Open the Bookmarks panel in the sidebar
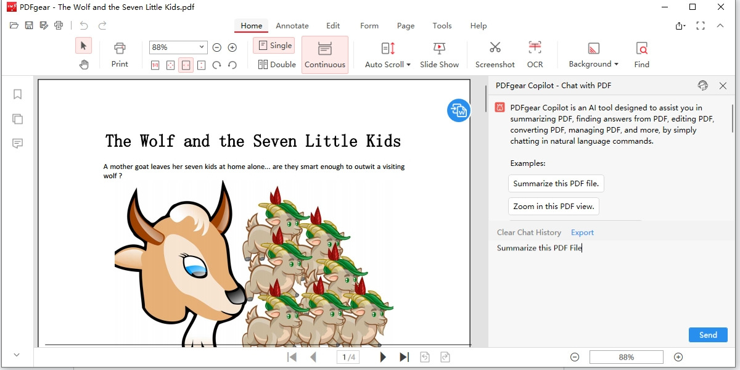The width and height of the screenshot is (740, 370). pos(17,94)
